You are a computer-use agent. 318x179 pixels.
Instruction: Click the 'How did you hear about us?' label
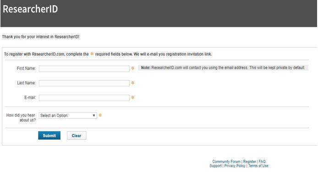[x=21, y=117]
